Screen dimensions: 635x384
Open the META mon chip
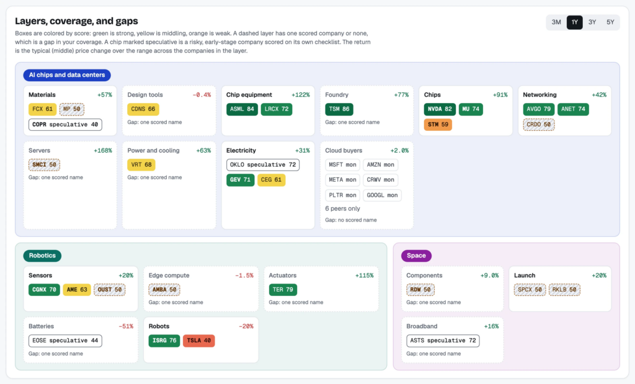point(342,180)
